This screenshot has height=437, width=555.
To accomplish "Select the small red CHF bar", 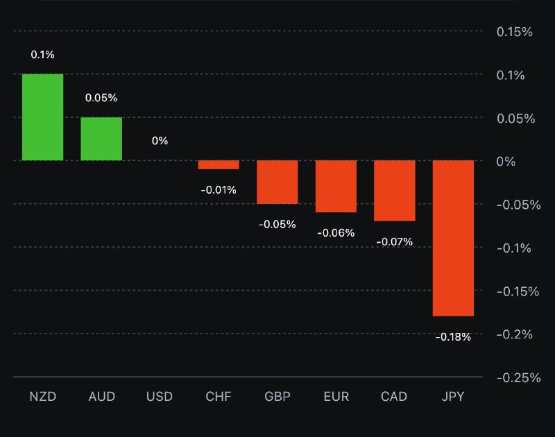I will click(219, 164).
